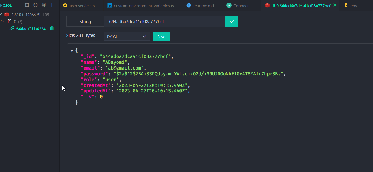
Task: Click the key name input field
Action: pos(165,22)
